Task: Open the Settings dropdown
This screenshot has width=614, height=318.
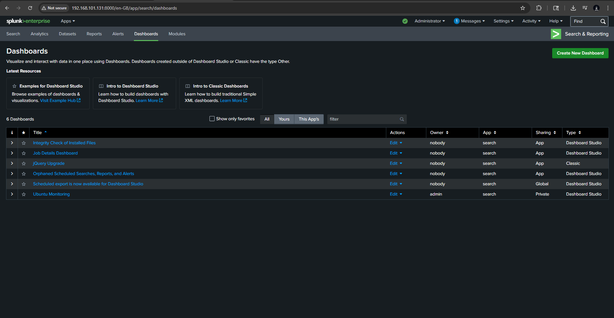Action: pyautogui.click(x=503, y=21)
